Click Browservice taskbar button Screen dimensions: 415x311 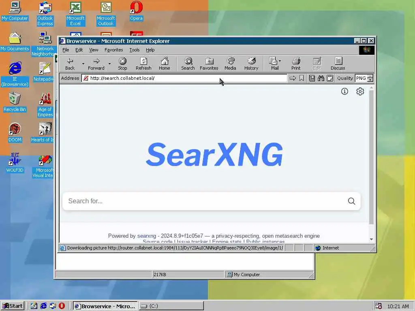105,306
